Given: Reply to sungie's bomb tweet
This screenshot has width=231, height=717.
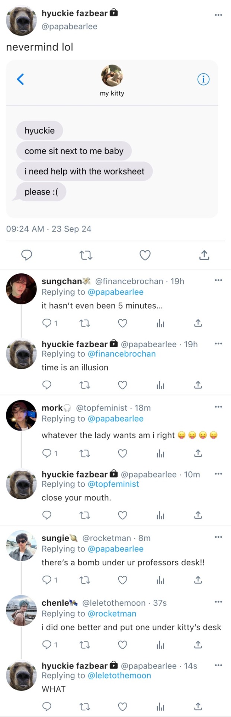Looking at the screenshot, I should [x=47, y=580].
